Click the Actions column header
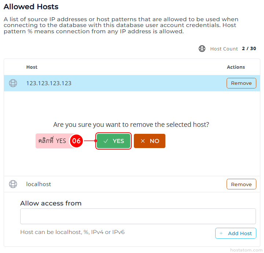Viewport: 264px width, 253px height. (236, 67)
